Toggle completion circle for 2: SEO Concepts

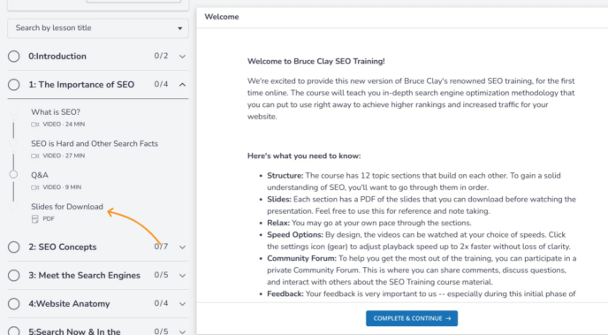click(13, 247)
